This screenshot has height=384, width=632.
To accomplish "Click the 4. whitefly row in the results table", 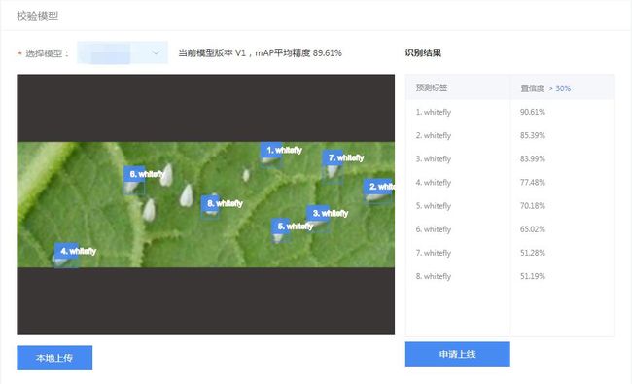I will click(509, 182).
